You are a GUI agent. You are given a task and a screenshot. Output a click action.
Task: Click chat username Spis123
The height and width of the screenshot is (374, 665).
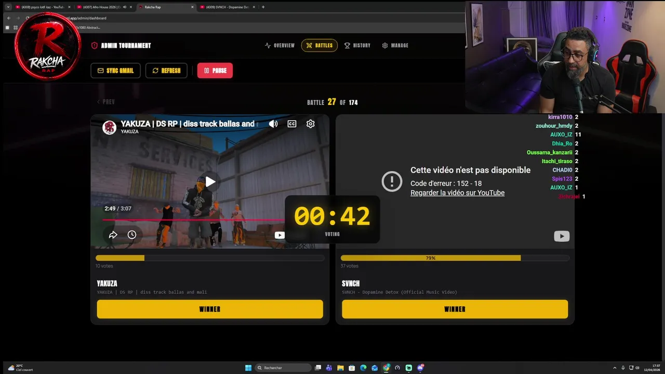pyautogui.click(x=562, y=179)
